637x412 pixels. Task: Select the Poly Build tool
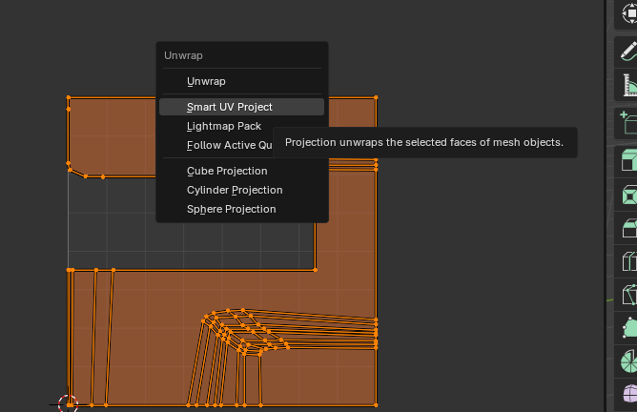tap(628, 328)
